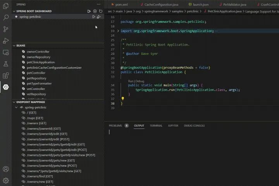Collapse spring-petclinic endpoint tree node
This screenshot has height=186, width=279.
tap(16, 107)
